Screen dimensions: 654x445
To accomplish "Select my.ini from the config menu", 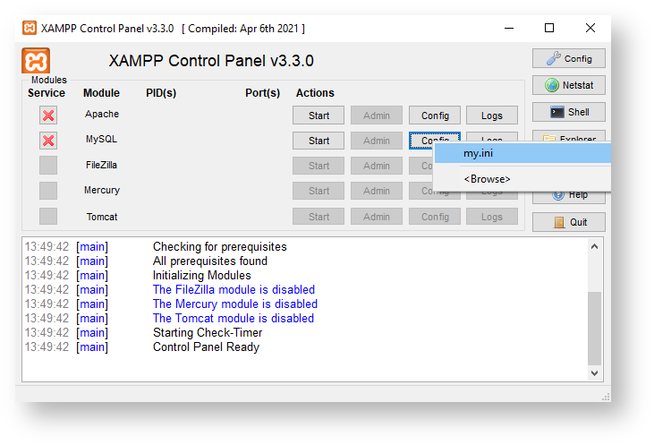I will tap(478, 153).
